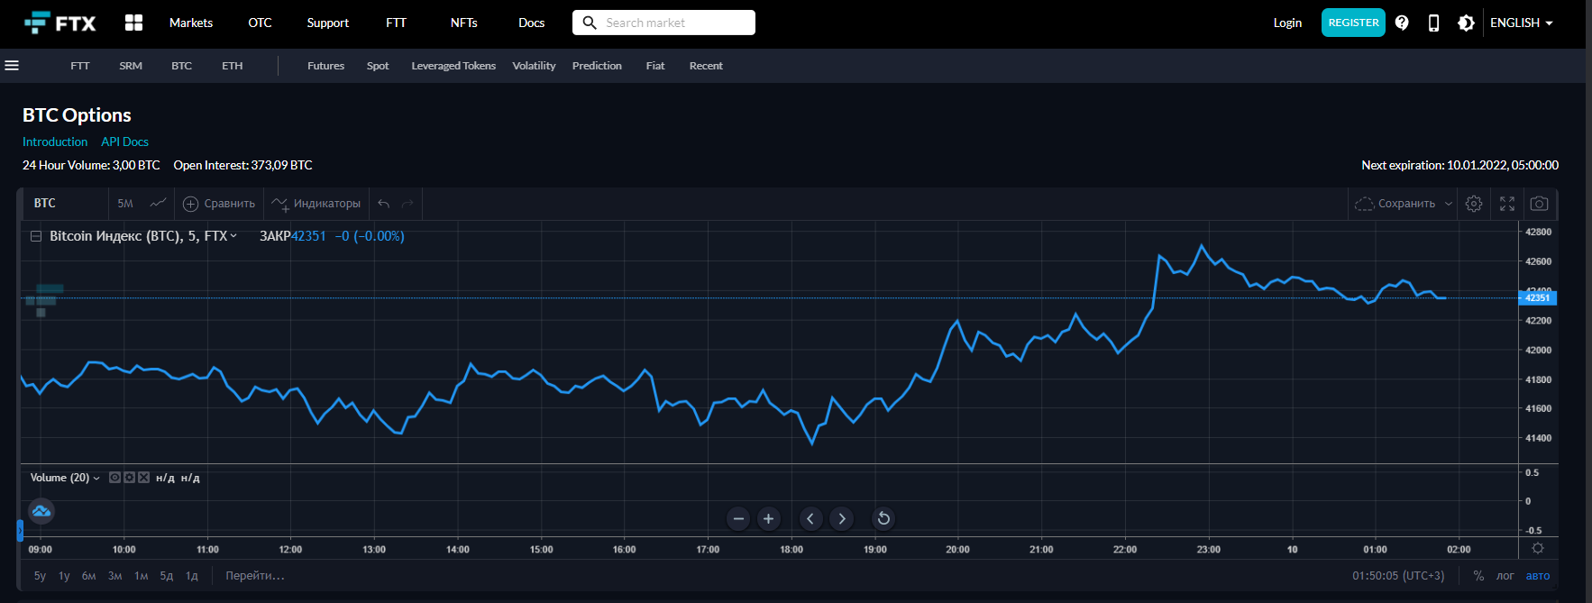Screen dimensions: 1592x603
Task: Click the TradingView cloud logo on chart
Action: tap(41, 512)
